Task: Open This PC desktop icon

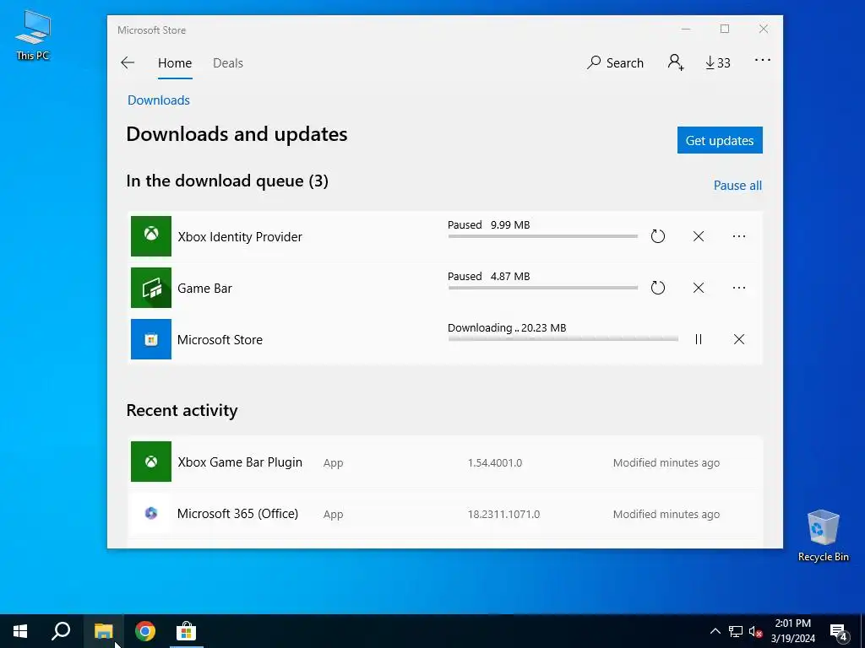Action: (x=33, y=35)
